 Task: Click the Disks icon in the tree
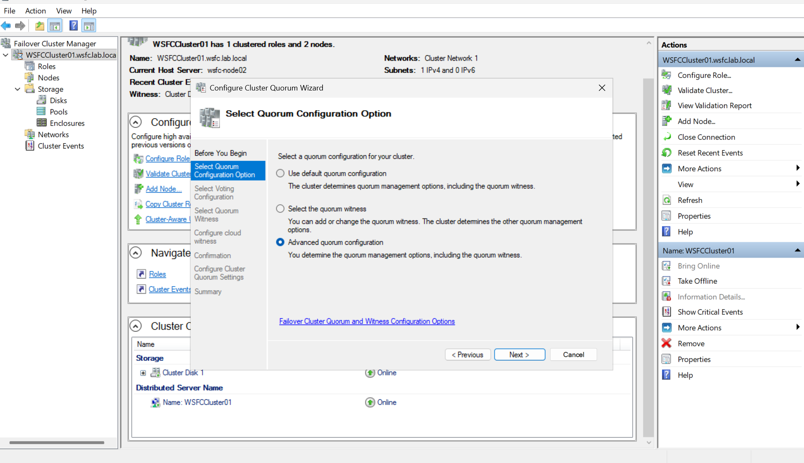point(41,100)
